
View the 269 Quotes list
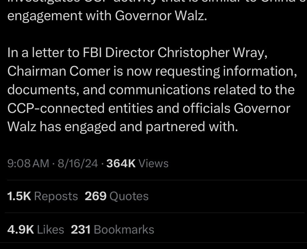pyautogui.click(x=117, y=196)
